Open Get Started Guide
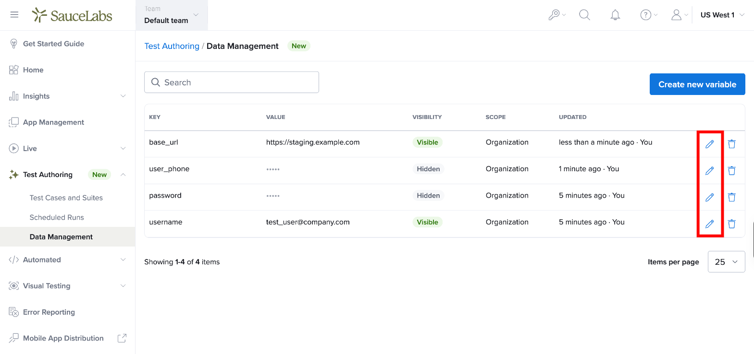 pyautogui.click(x=53, y=44)
